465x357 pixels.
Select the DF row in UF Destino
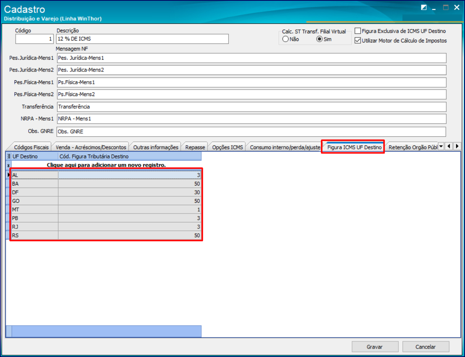35,192
